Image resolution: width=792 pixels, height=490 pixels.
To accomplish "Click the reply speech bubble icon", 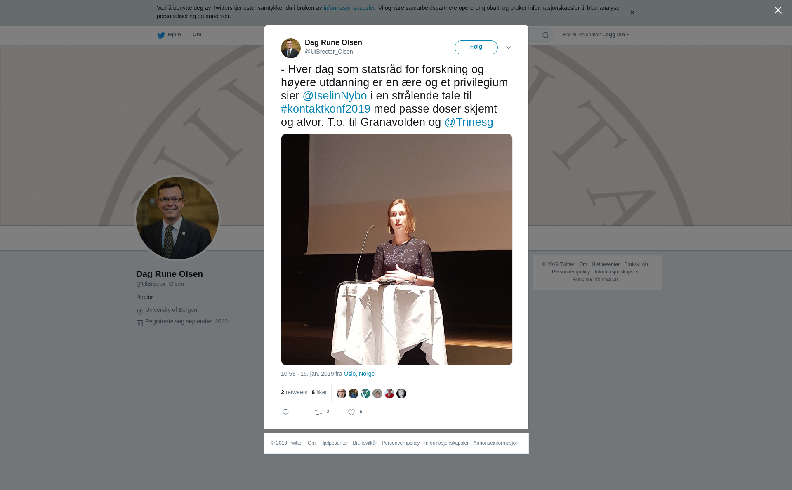I will tap(285, 412).
